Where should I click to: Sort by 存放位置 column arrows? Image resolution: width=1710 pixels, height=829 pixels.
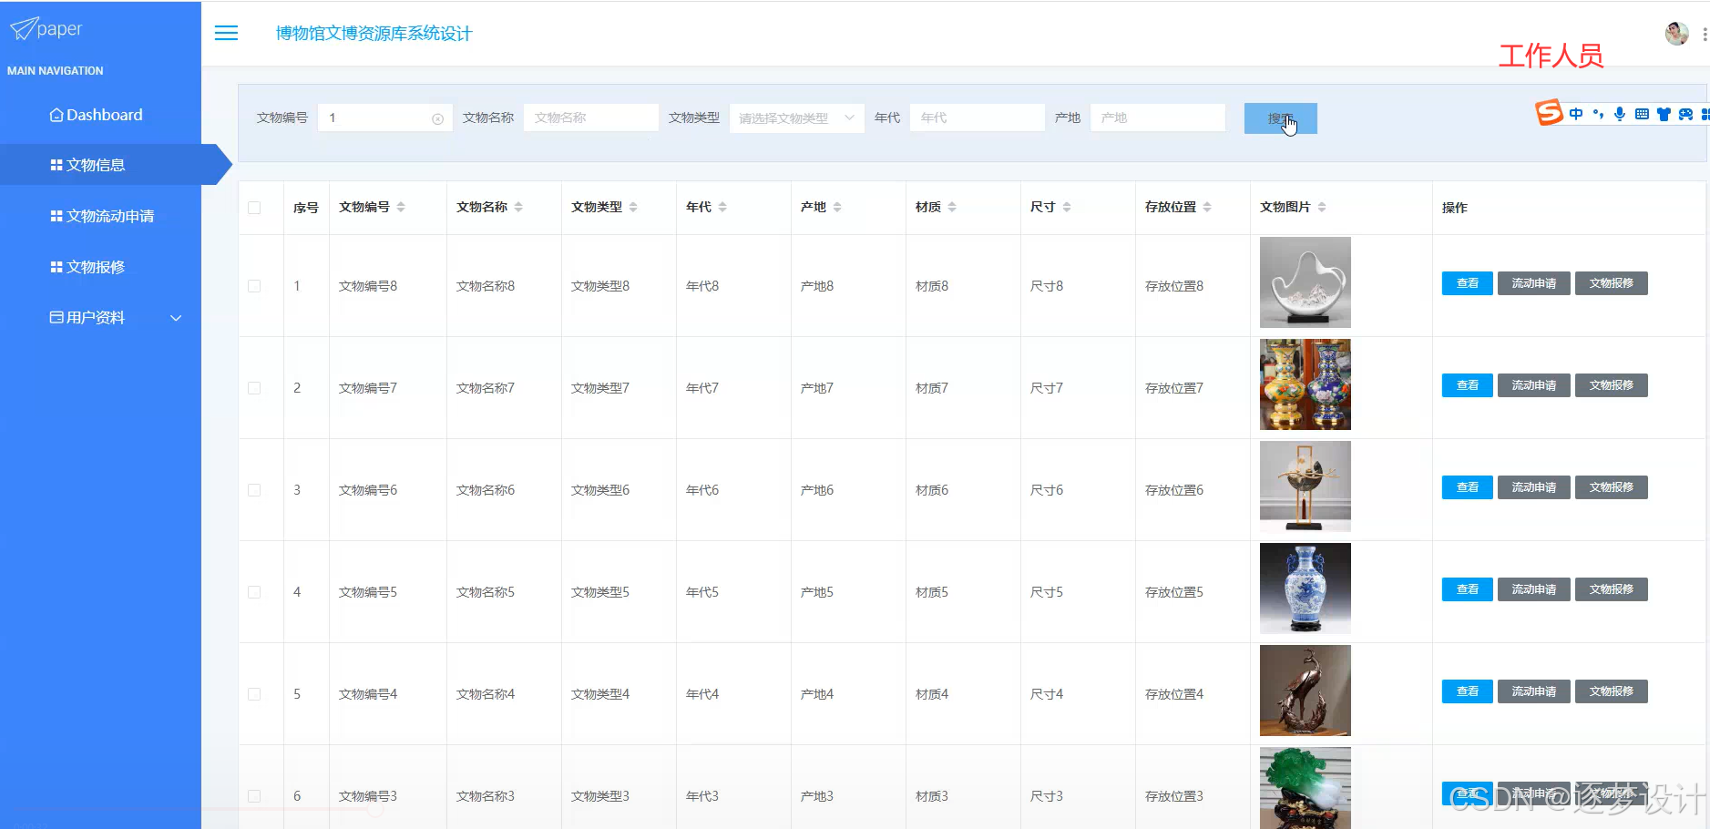pos(1207,207)
